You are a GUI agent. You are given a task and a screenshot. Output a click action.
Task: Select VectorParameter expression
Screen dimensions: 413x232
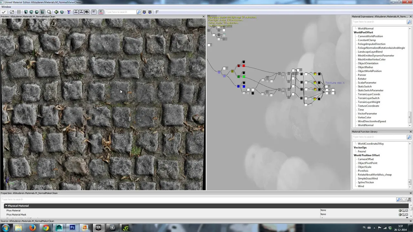click(368, 113)
